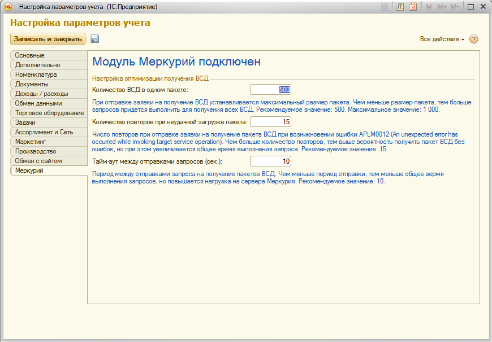Go to the Документы tab

(49, 84)
